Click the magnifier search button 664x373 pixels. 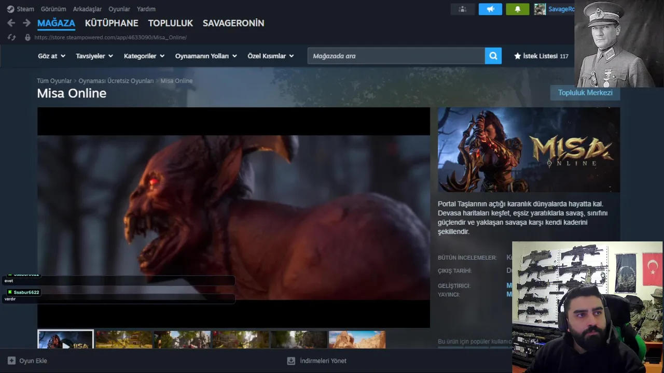pyautogui.click(x=493, y=56)
